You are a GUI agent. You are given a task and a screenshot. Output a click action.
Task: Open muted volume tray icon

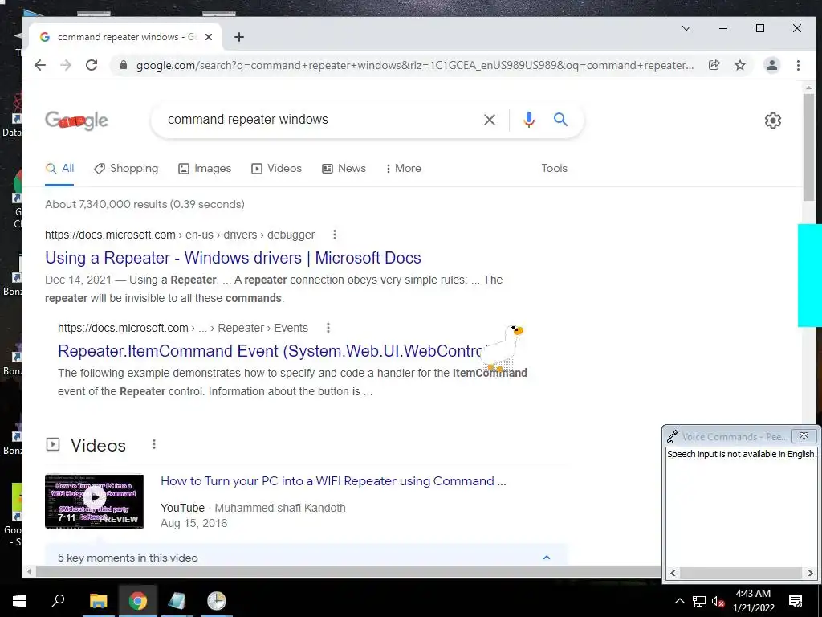(718, 601)
